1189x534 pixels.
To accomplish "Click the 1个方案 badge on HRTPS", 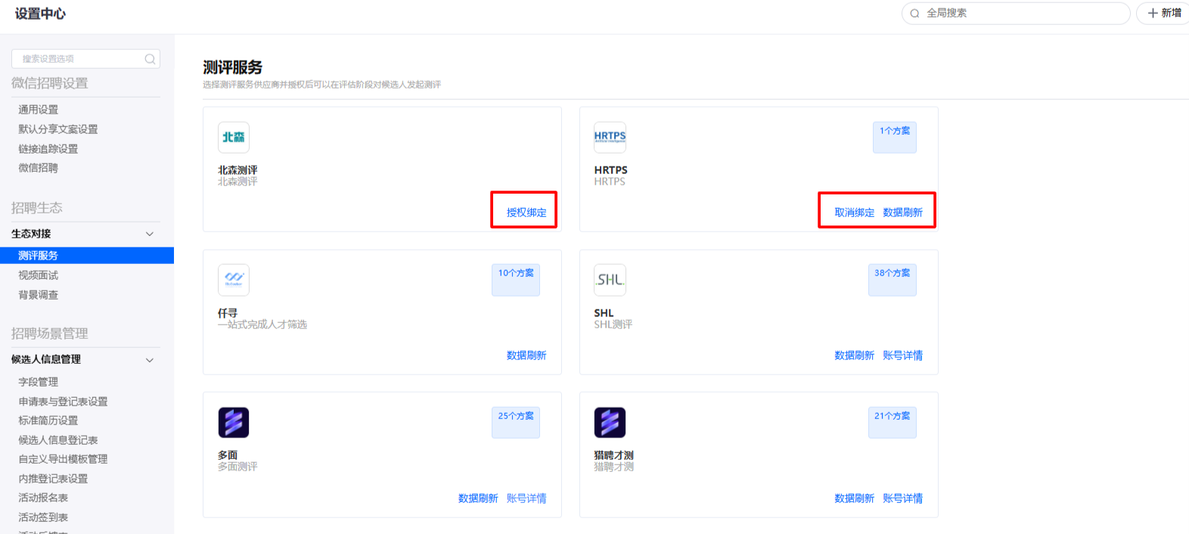I will point(895,137).
